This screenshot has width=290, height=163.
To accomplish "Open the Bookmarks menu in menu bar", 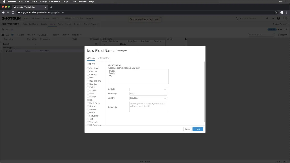I will click(x=55, y=2).
